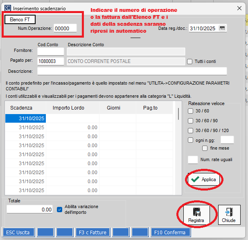Viewport: 248px width, 240px height.
Task: Click the Descrizione text field
Action: 132,71
